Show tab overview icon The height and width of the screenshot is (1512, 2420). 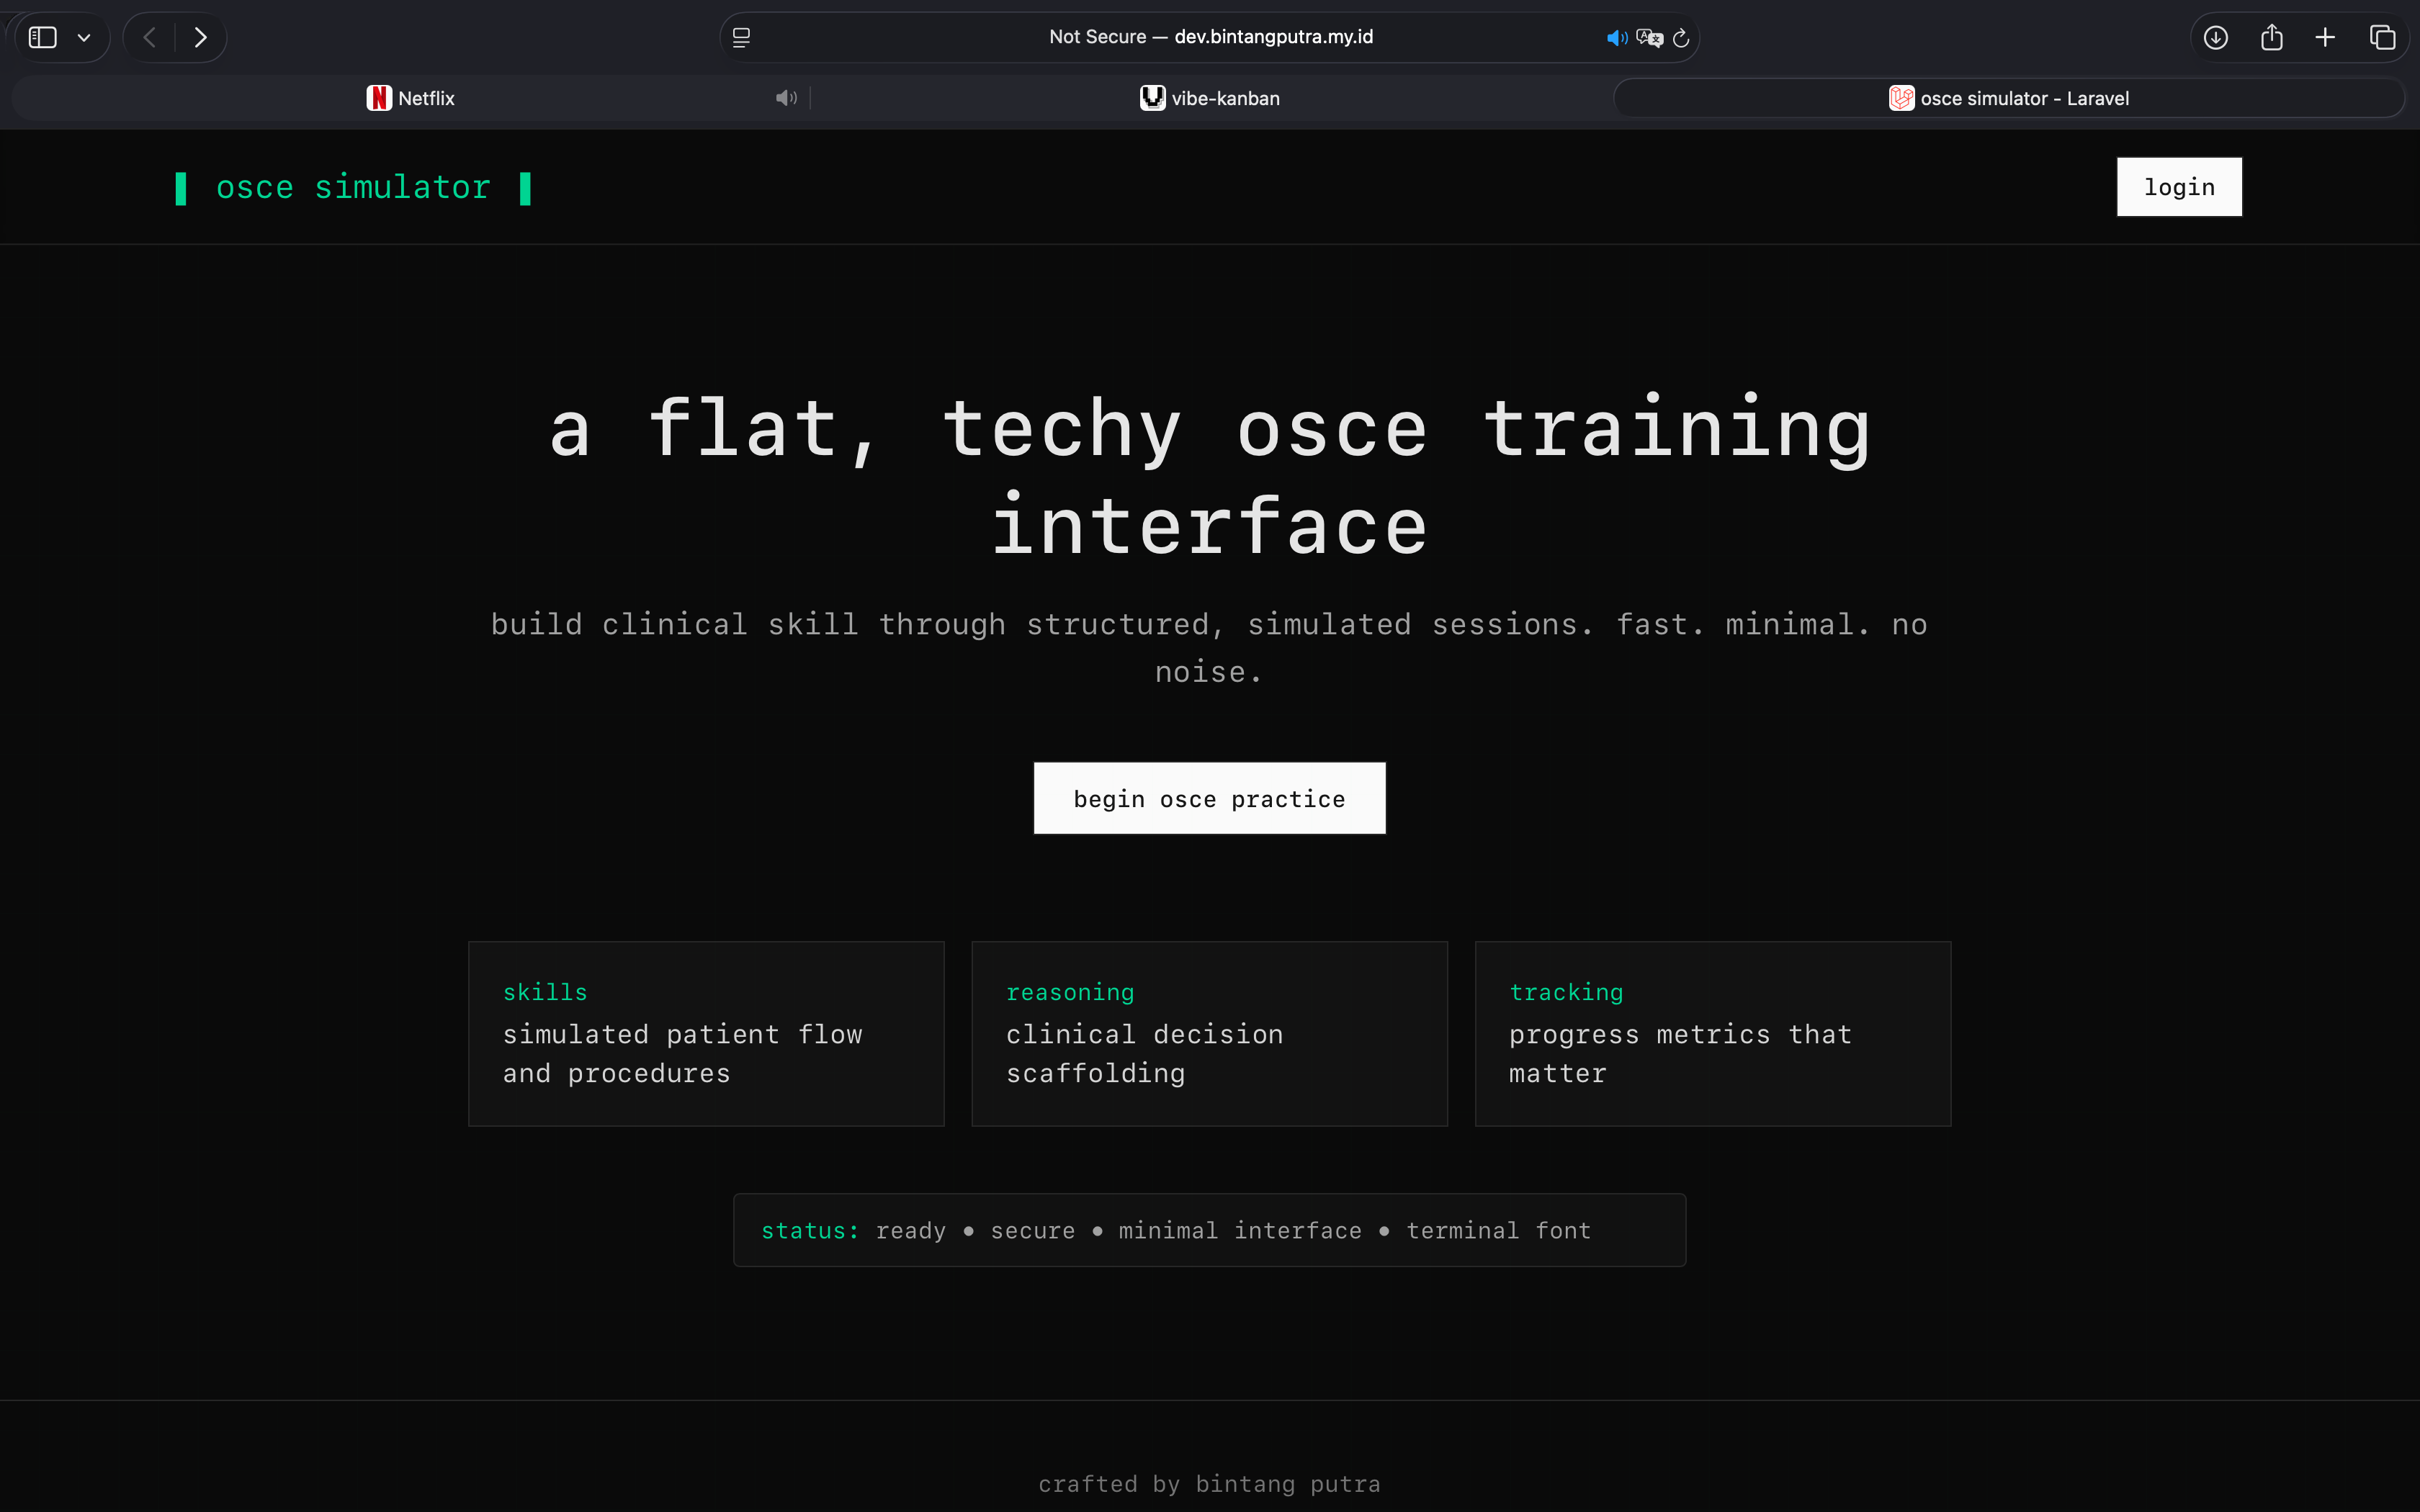tap(2382, 37)
